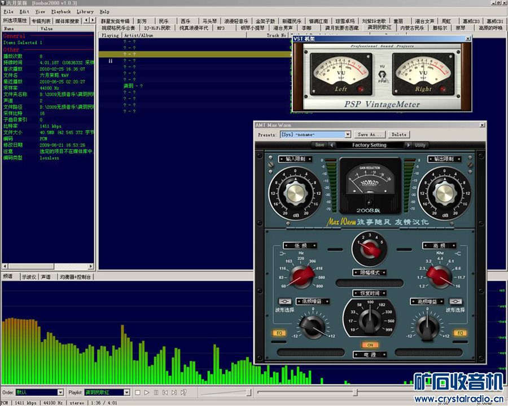The height and width of the screenshot is (406, 508).
Task: Expand the Playlist selector dropdown
Action: [127, 392]
